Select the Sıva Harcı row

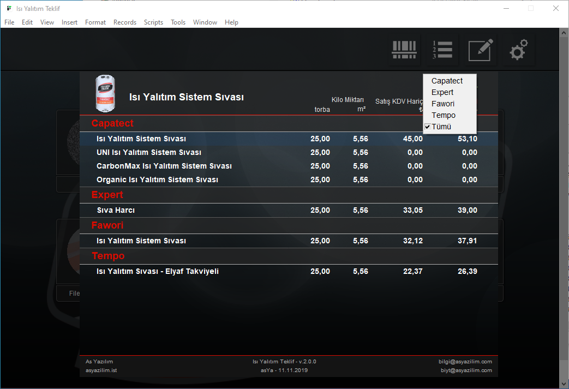[289, 210]
